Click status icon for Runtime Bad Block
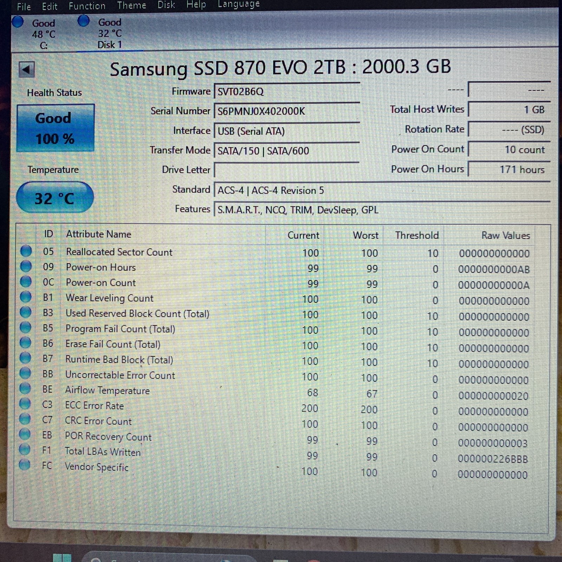 click(25, 358)
